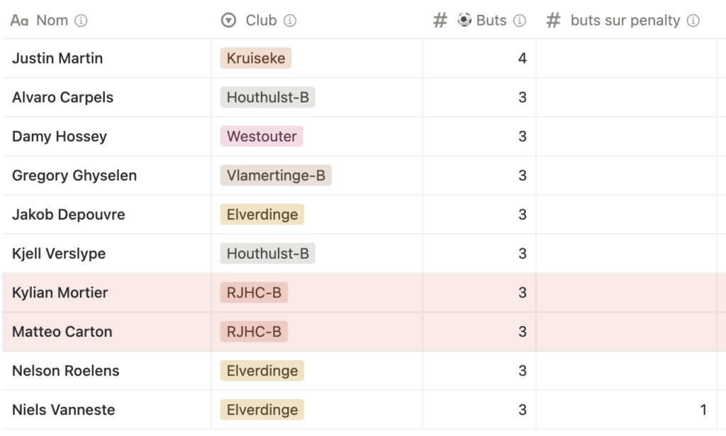Click the info icon beside Club header
The width and height of the screenshot is (726, 436).
pos(290,21)
